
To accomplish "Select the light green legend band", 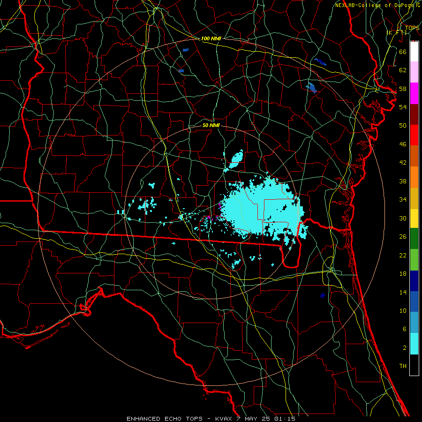I will pyautogui.click(x=414, y=260).
